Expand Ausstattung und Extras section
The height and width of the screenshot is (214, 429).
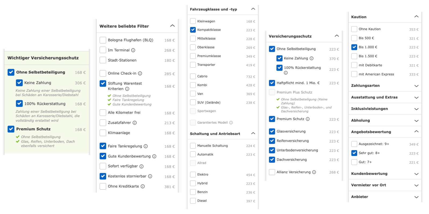416,97
